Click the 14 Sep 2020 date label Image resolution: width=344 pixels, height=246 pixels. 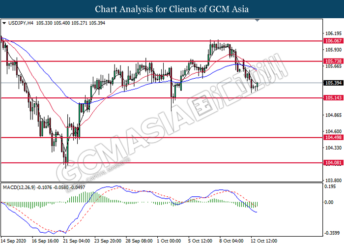(13, 241)
